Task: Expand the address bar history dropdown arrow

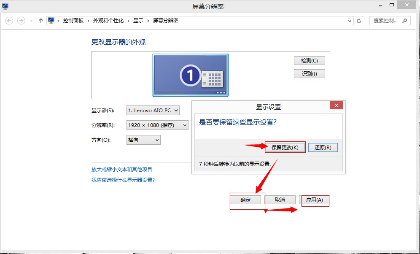Action: coord(350,21)
